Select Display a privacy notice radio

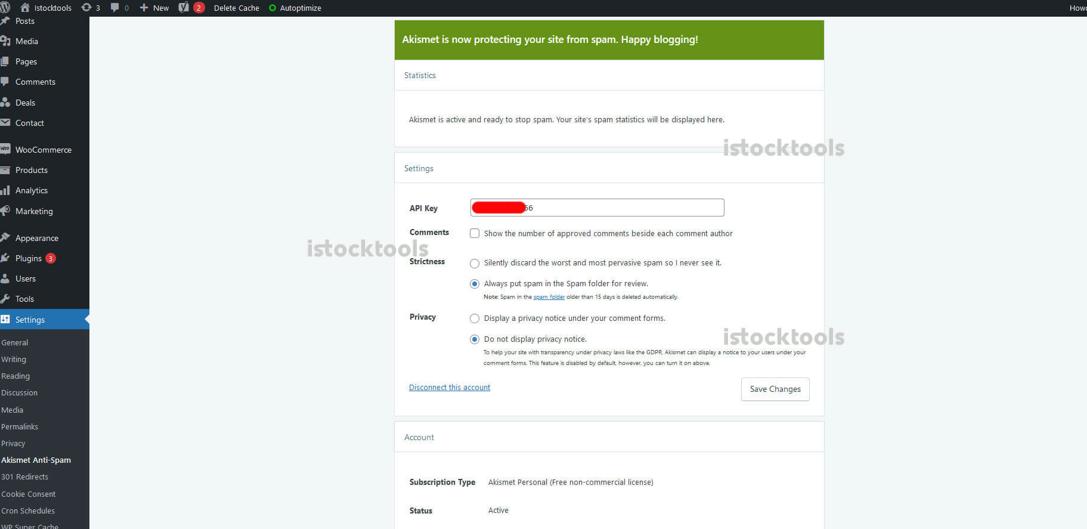tap(475, 318)
